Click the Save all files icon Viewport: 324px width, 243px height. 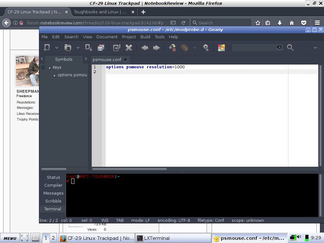[x=101, y=48]
